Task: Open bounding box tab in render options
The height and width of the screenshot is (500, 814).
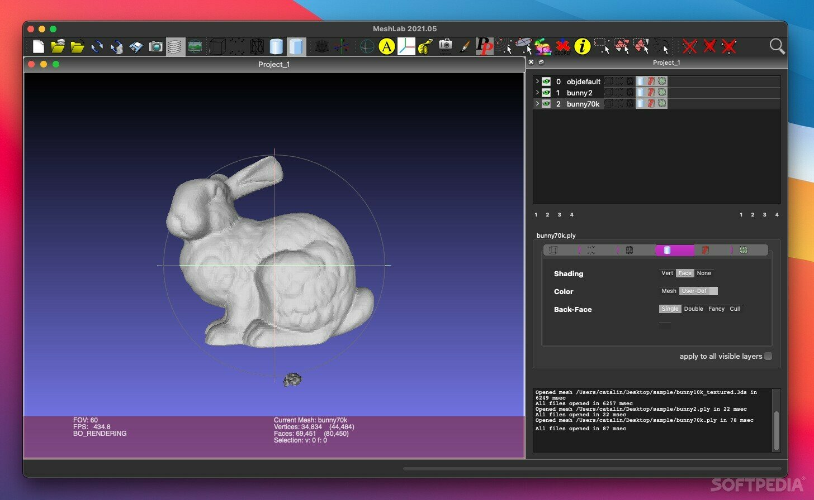Action: click(553, 250)
